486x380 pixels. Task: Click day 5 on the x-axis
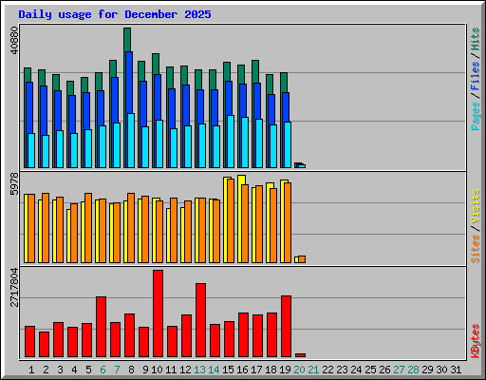[x=88, y=370]
